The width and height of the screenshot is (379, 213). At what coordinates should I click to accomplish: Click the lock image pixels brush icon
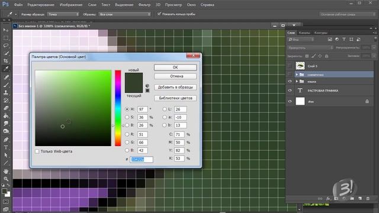click(313, 56)
